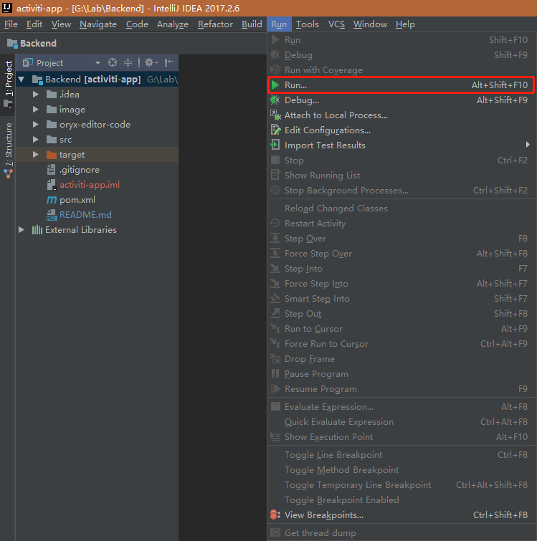Screen dimensions: 537x541
Task: Select README.md in the project tree
Action: tap(85, 215)
